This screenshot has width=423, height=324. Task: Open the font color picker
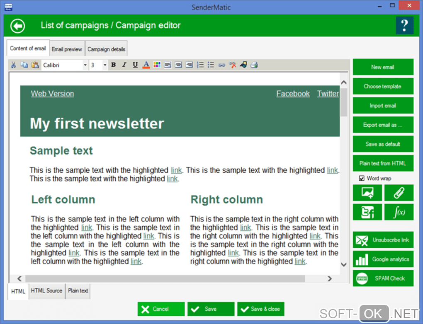coord(146,65)
